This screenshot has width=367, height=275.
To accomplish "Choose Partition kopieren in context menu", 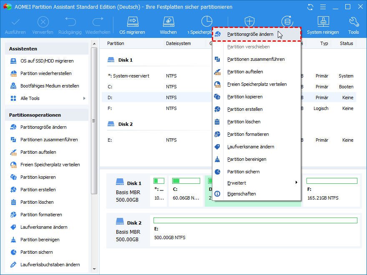I will pyautogui.click(x=256, y=97).
